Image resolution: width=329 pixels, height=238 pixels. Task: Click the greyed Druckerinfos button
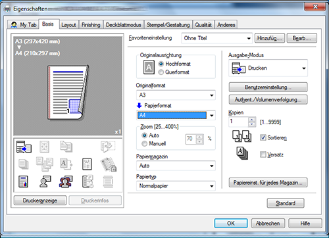[95, 201]
